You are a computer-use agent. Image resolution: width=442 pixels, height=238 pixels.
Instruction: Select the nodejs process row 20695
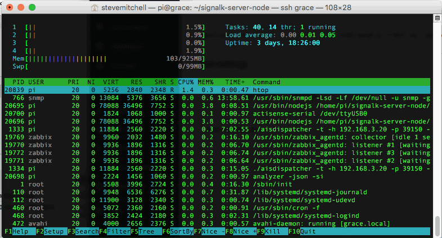tap(217, 106)
